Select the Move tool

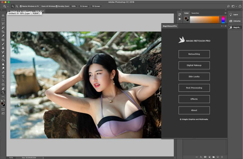pyautogui.click(x=3, y=16)
